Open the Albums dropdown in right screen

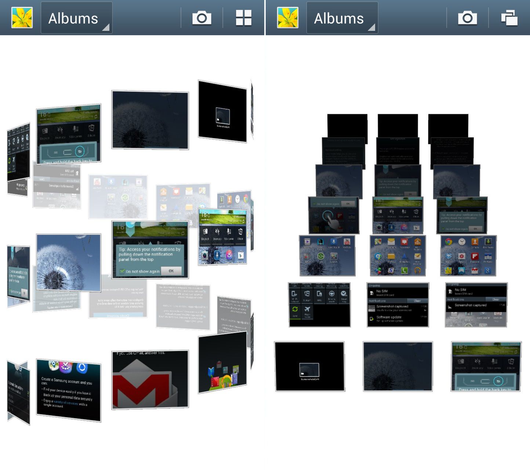click(342, 18)
